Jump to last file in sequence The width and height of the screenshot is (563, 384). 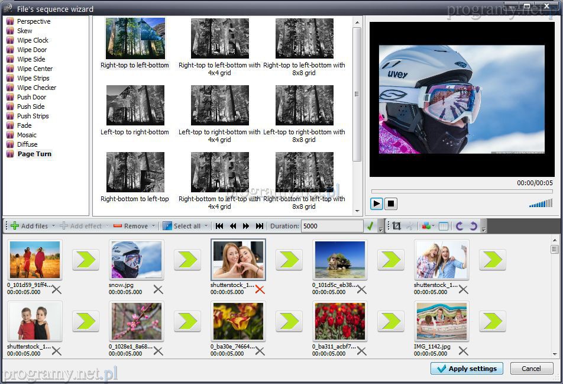click(x=259, y=226)
